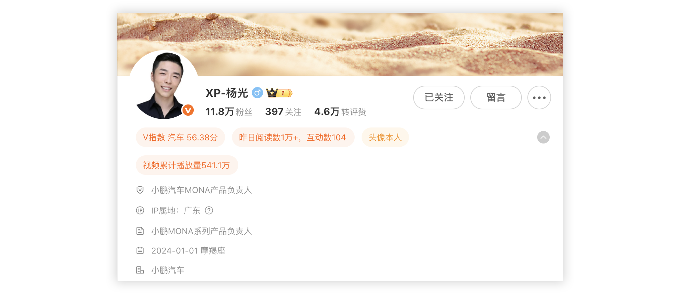Click the IP location circle icon

(x=140, y=210)
